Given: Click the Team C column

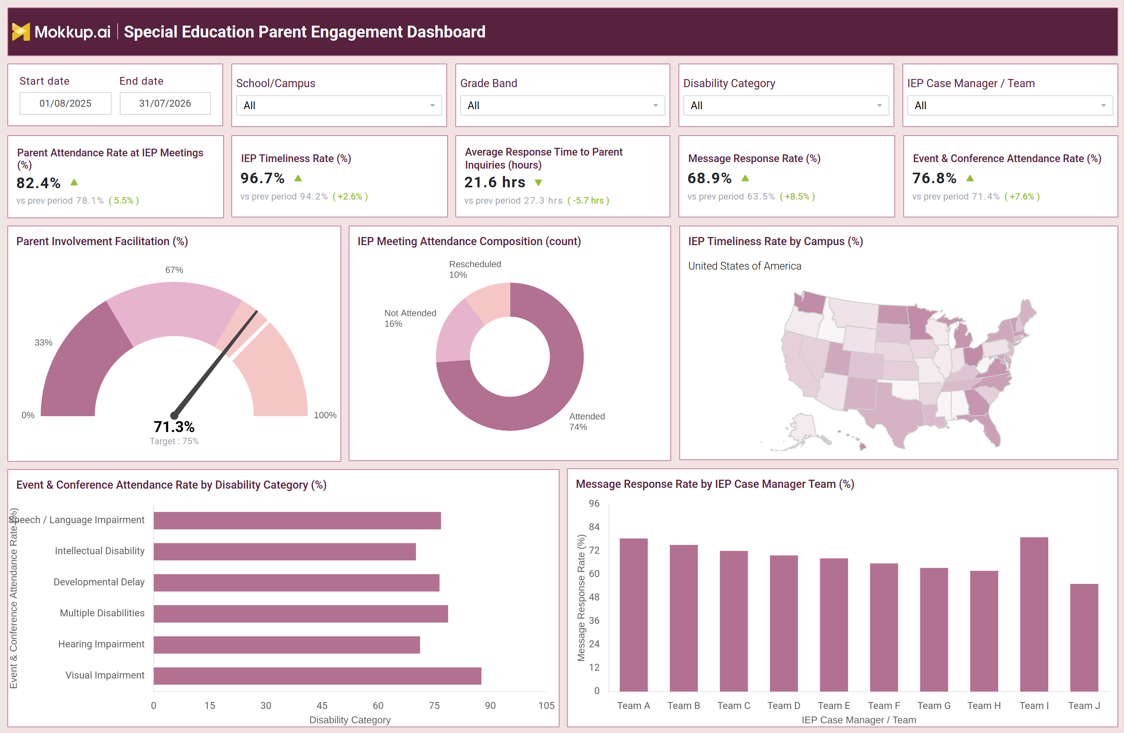Looking at the screenshot, I should (734, 621).
